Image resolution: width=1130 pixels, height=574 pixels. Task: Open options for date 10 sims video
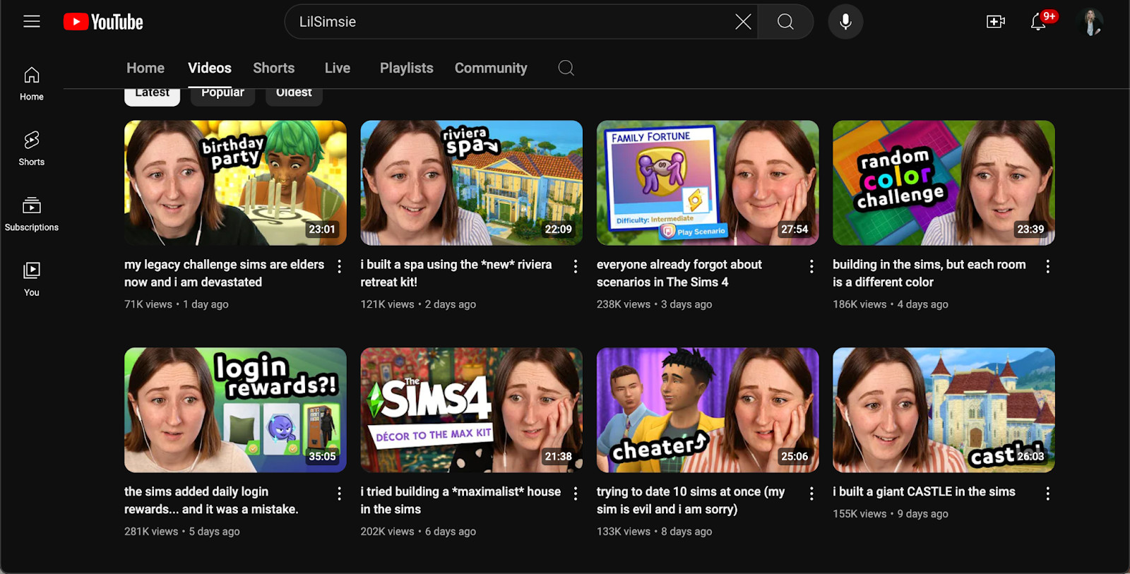tap(811, 494)
